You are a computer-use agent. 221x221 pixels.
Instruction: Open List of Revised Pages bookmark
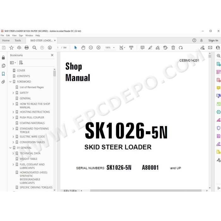click(32, 87)
